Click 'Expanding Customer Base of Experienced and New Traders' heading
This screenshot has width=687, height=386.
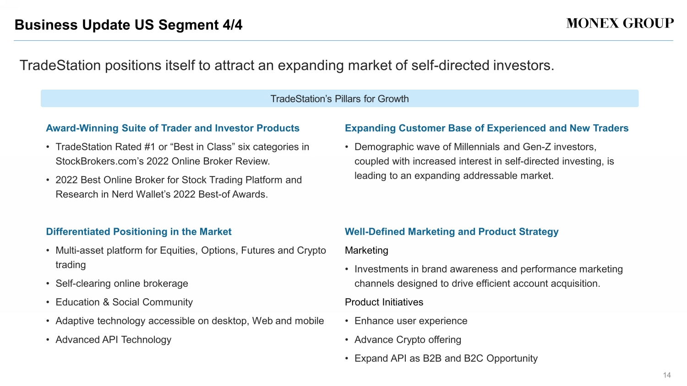[486, 129]
